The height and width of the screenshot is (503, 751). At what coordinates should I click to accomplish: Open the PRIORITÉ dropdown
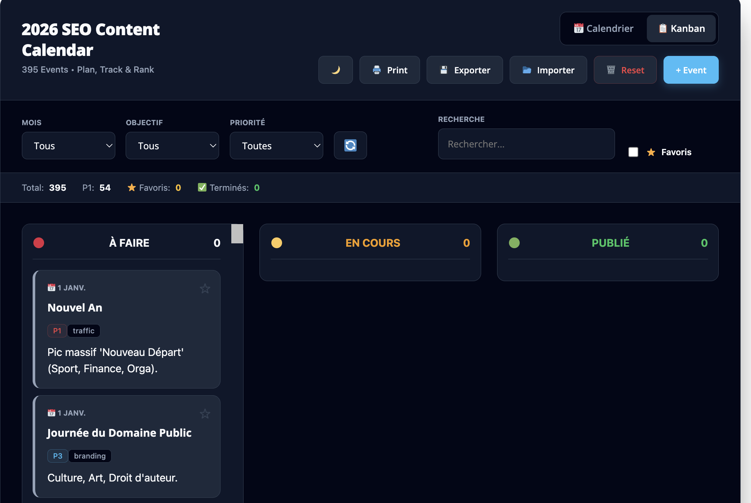tap(276, 145)
